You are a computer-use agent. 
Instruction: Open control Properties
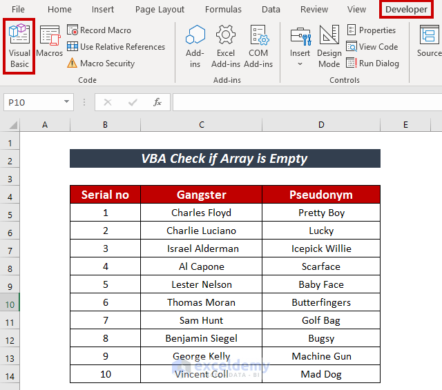tap(371, 30)
